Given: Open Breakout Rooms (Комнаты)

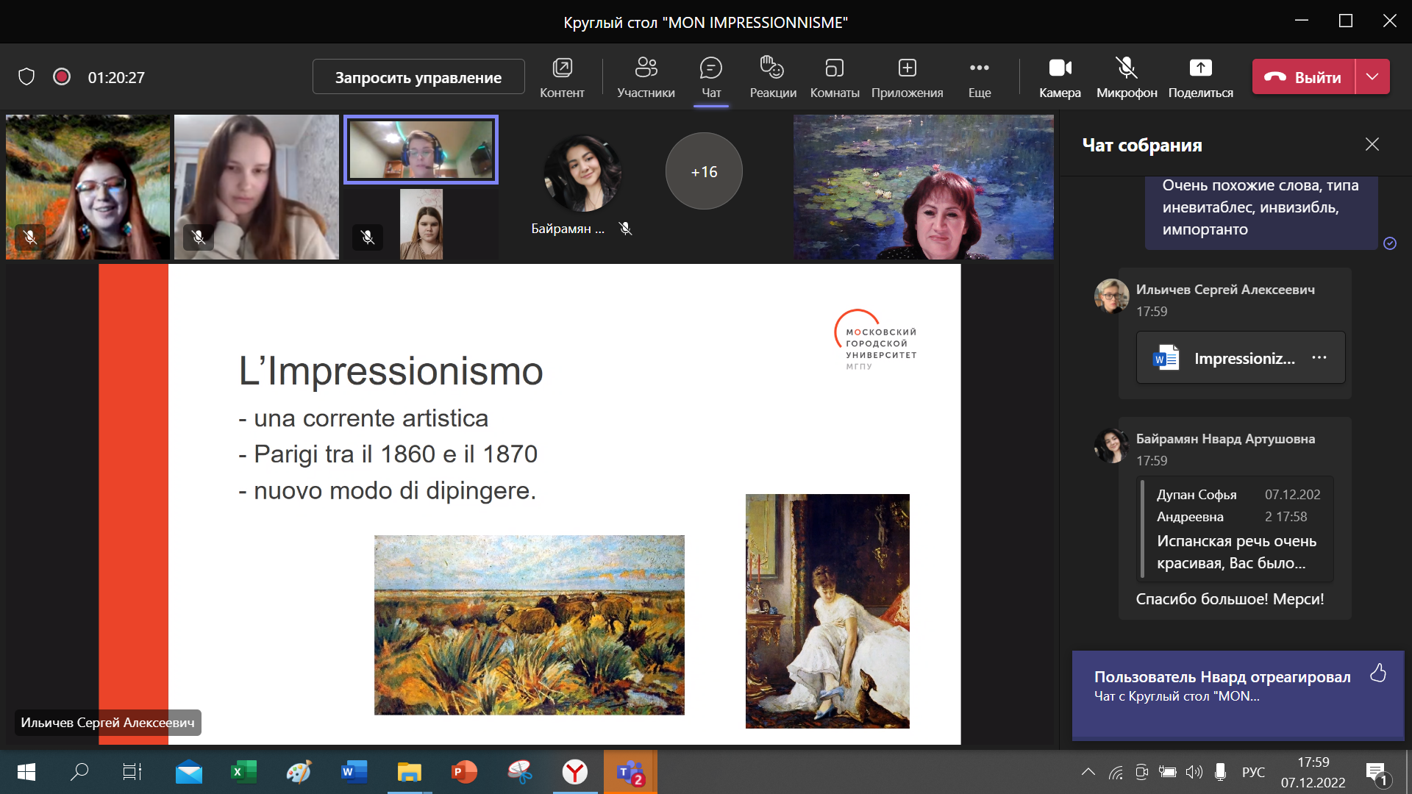Looking at the screenshot, I should 834,76.
